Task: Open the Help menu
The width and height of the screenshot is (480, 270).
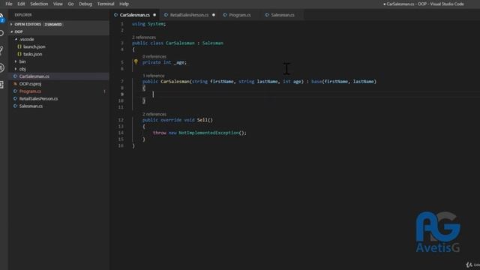Action: 124,4
